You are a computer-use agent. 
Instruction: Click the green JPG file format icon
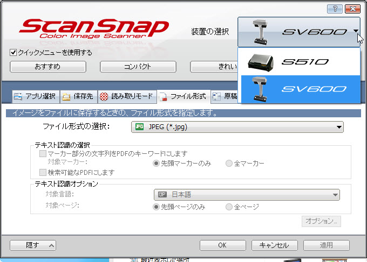pos(139,126)
